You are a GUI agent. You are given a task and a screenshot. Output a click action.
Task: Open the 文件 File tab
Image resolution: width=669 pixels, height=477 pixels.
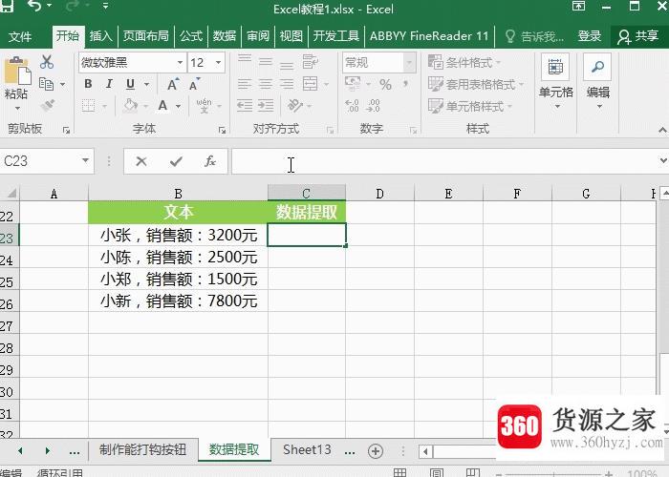pos(20,36)
